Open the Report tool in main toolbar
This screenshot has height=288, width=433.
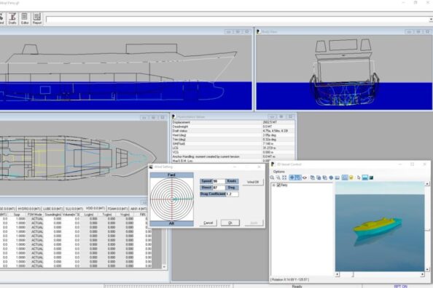37,19
